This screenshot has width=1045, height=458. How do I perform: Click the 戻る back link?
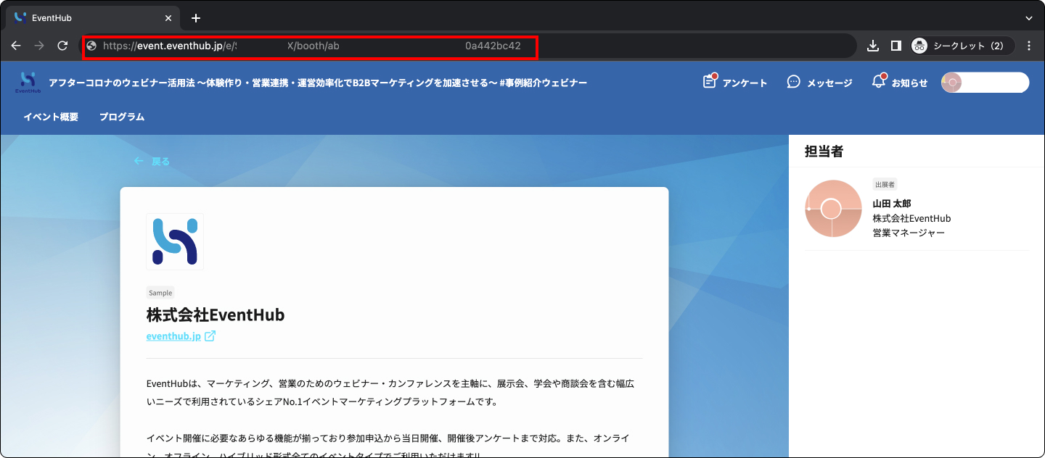152,162
